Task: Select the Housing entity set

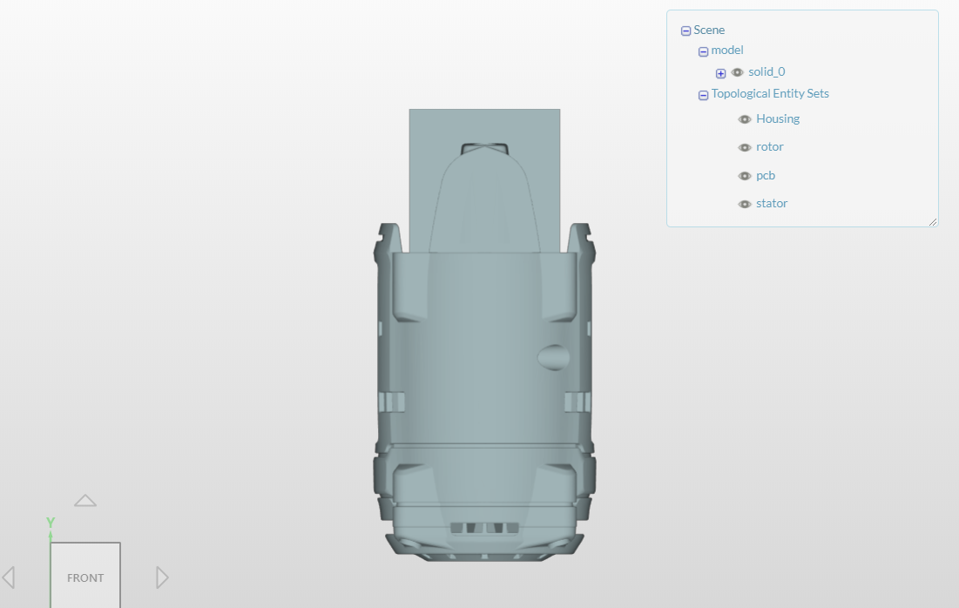Action: (777, 118)
